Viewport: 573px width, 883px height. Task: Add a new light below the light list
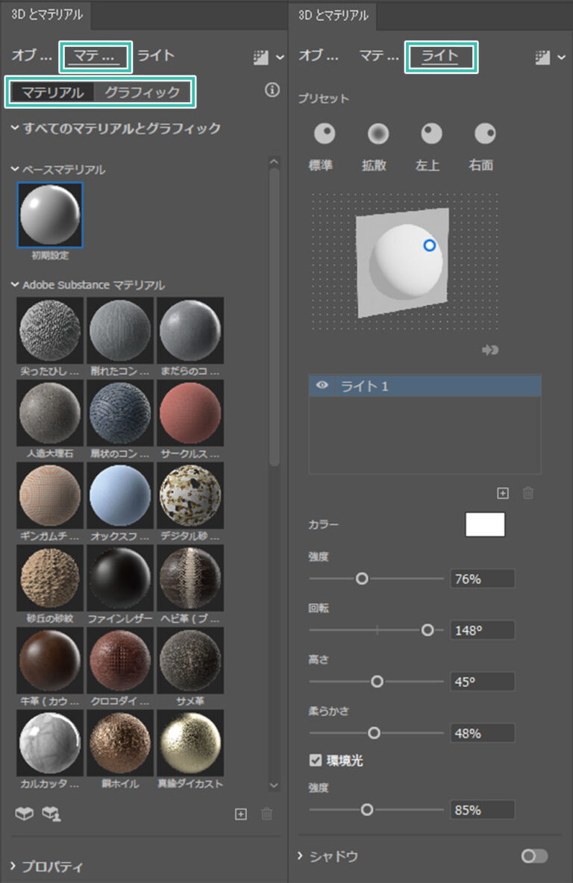click(503, 493)
